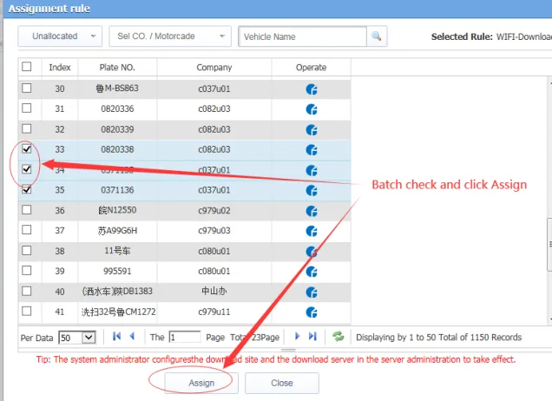Check the box for row 30
The width and height of the screenshot is (552, 401).
[27, 88]
